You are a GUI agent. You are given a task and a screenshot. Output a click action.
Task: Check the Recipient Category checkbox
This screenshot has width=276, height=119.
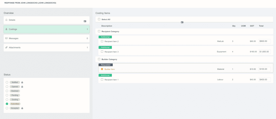click(x=99, y=31)
